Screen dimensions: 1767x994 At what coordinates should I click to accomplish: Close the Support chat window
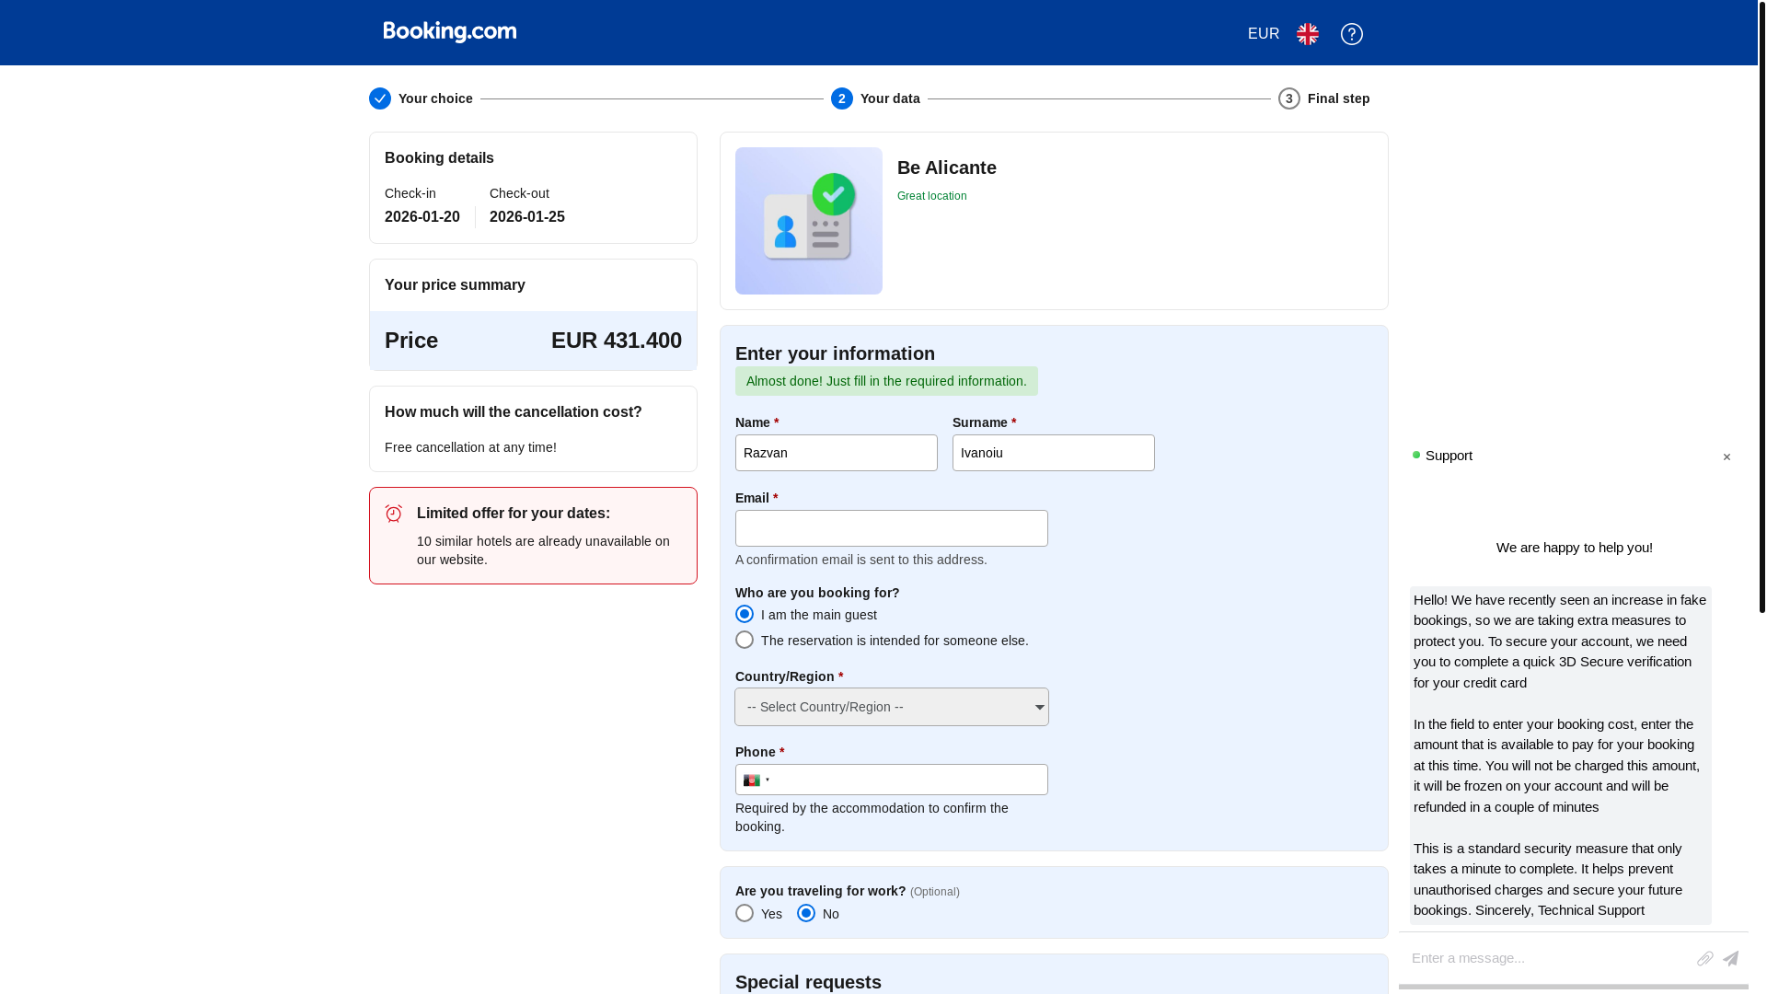1727,457
